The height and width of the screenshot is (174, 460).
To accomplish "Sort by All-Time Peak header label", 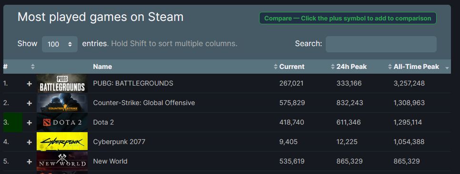I will pyautogui.click(x=416, y=67).
